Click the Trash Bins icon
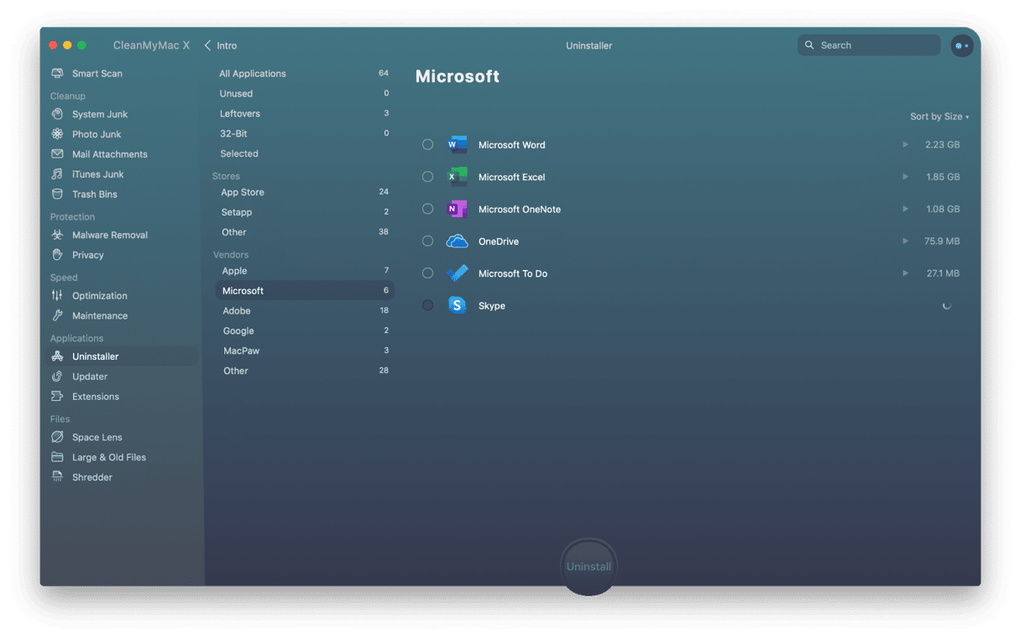1021x639 pixels. click(57, 195)
